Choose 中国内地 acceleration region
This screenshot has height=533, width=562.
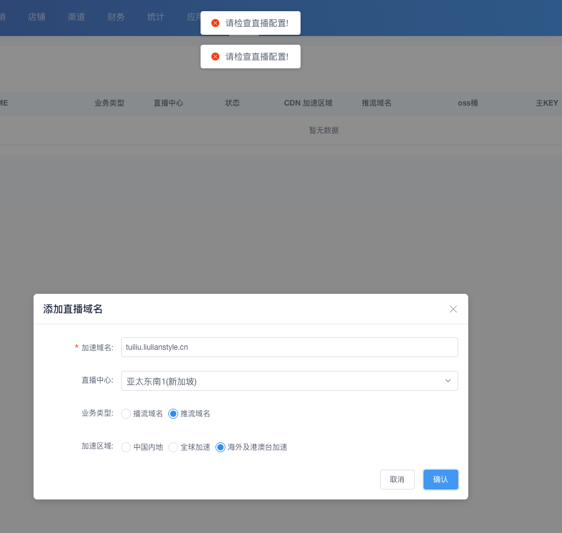[x=142, y=447]
